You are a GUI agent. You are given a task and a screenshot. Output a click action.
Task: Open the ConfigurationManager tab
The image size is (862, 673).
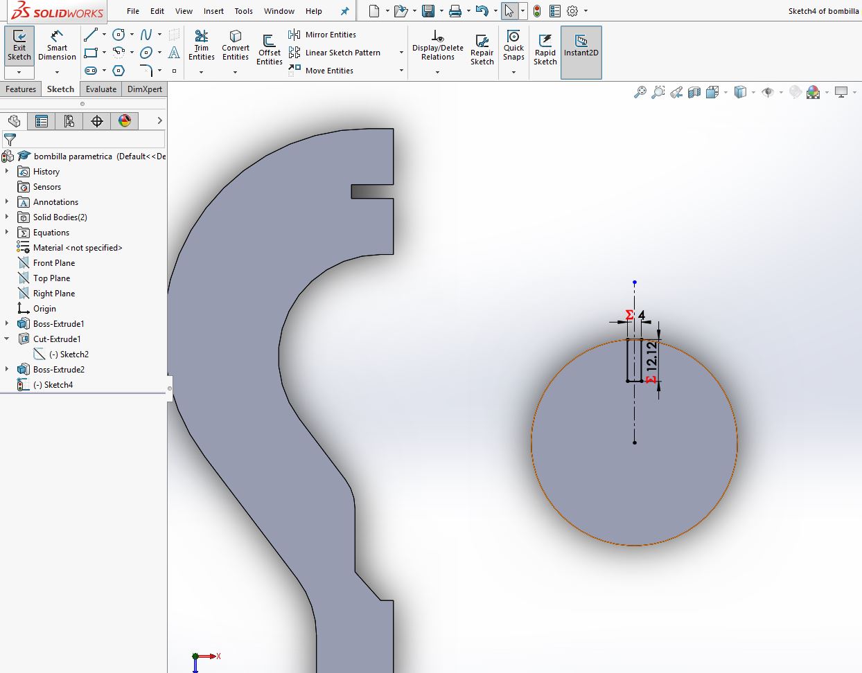click(69, 121)
